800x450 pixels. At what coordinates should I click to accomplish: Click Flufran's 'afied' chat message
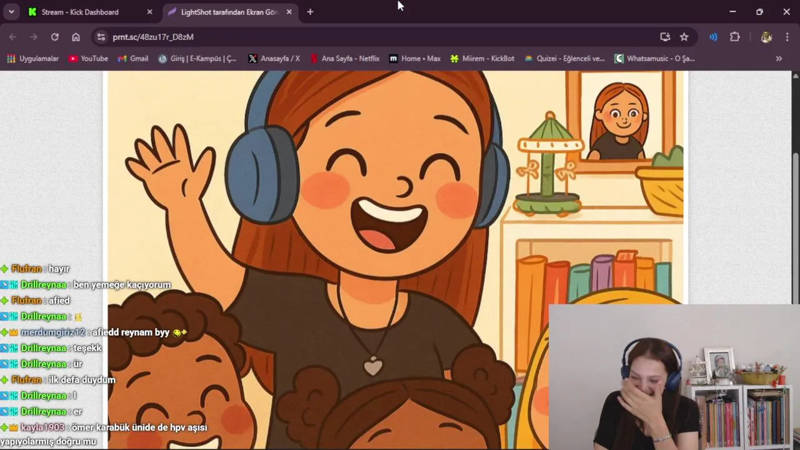(59, 300)
